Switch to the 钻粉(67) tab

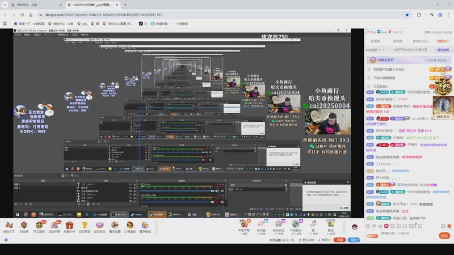tap(443, 41)
